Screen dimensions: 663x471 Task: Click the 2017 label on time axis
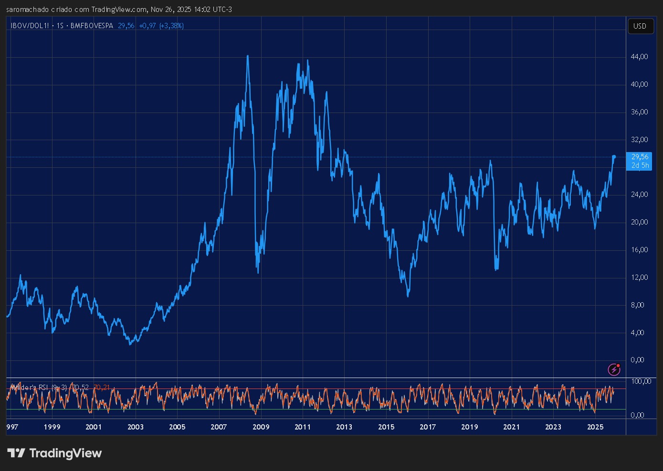pos(428,427)
